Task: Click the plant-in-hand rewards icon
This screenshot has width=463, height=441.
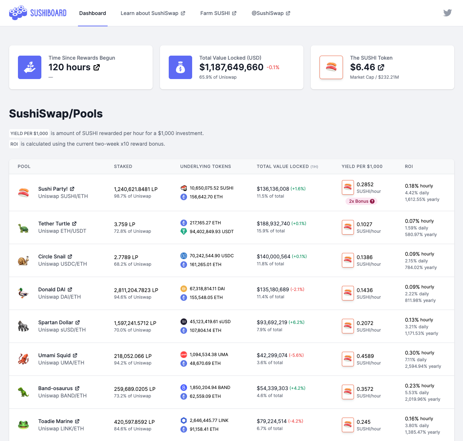Action: [30, 67]
